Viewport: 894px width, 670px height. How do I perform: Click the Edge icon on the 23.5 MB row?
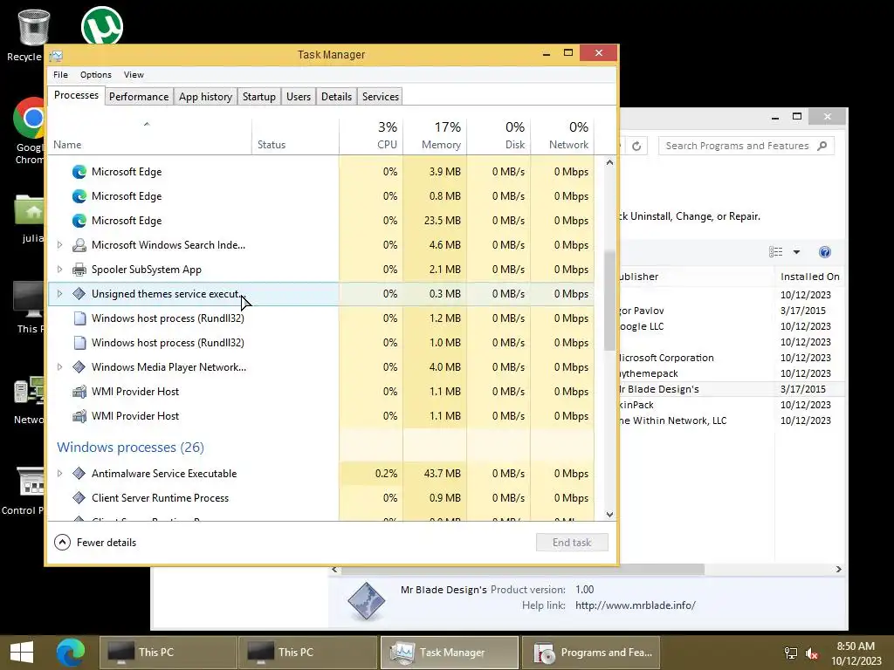[79, 221]
